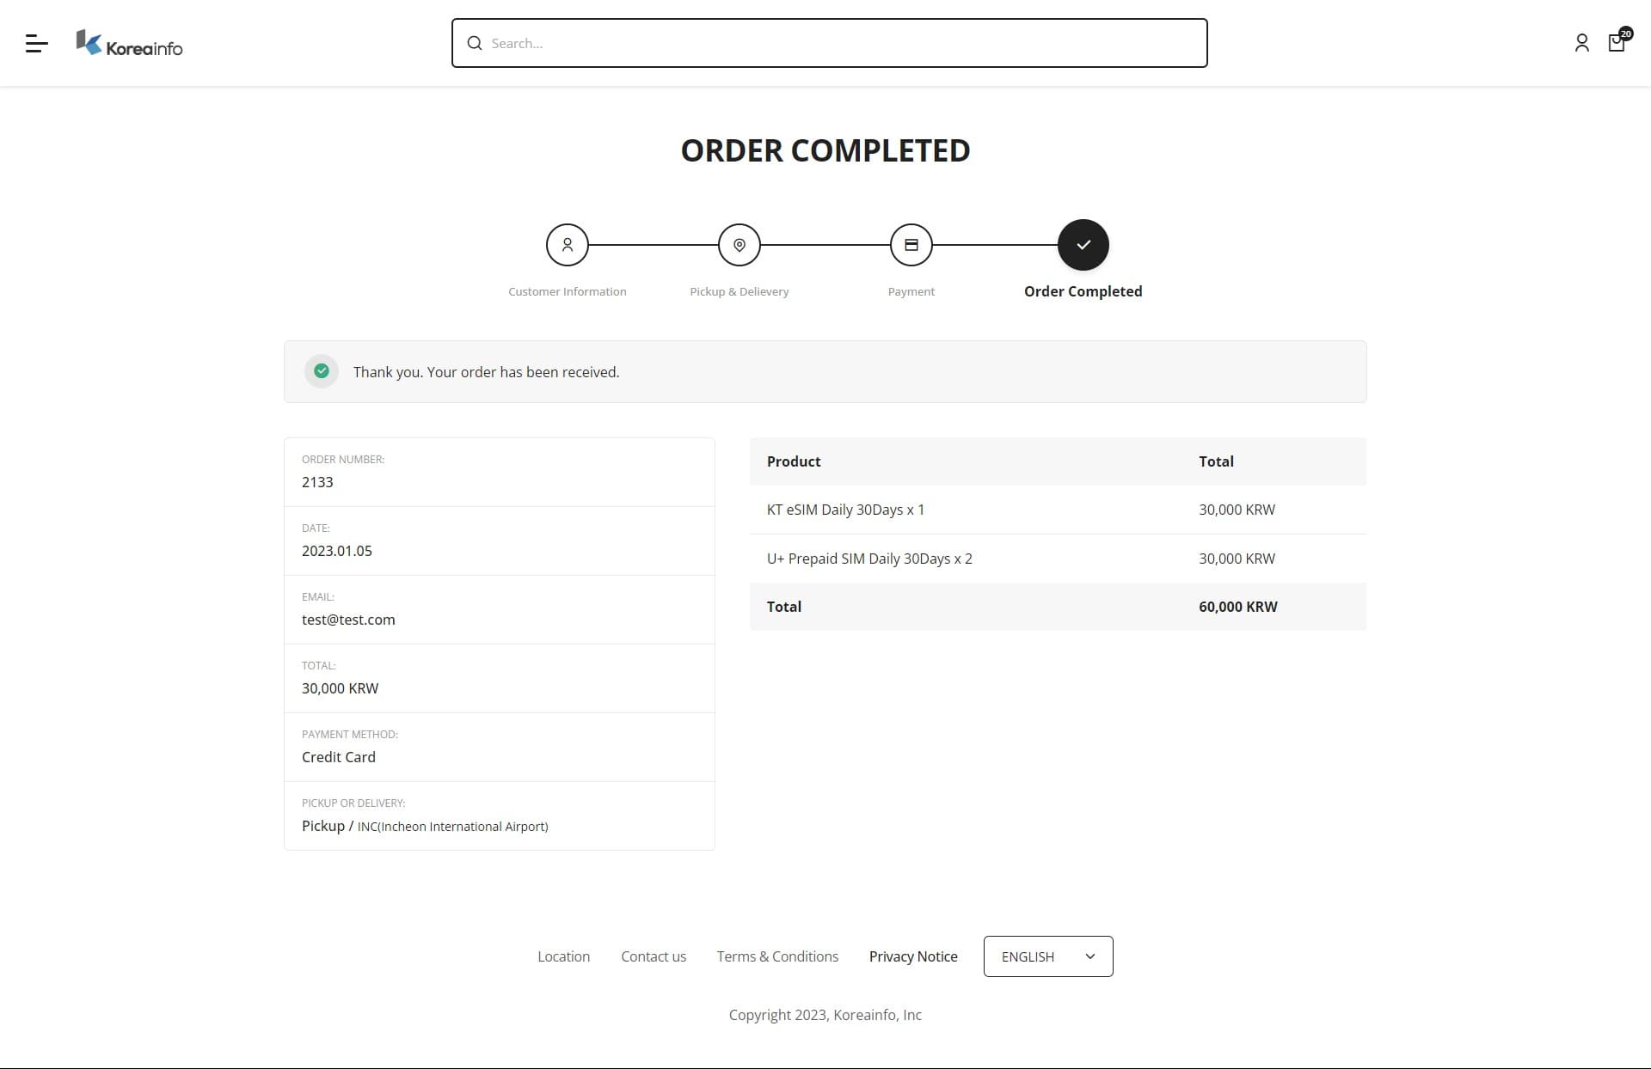The height and width of the screenshot is (1069, 1651).
Task: Click the thank you confirmation message
Action: tap(486, 372)
